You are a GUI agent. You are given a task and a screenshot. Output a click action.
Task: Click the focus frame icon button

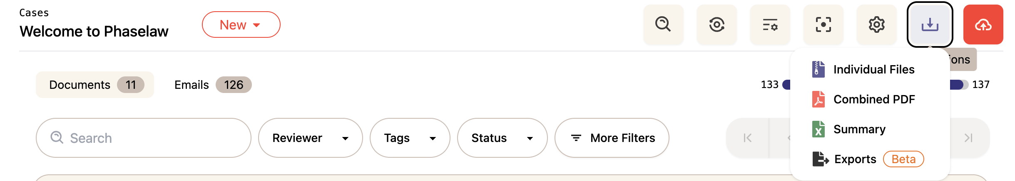[x=823, y=24]
